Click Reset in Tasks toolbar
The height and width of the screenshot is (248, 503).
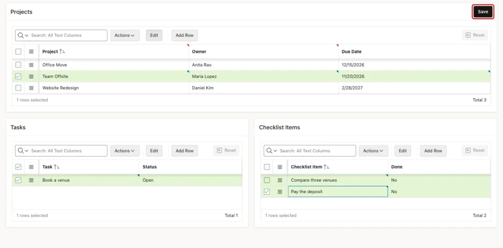click(226, 150)
